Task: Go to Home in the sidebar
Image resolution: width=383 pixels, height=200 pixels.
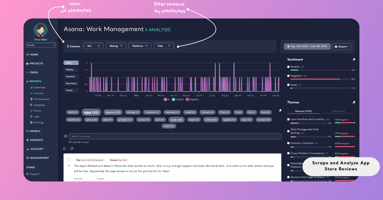Action: coord(32,54)
